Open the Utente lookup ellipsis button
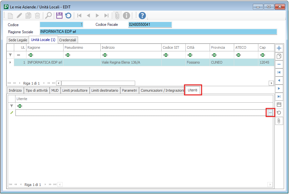 [x=270, y=113]
